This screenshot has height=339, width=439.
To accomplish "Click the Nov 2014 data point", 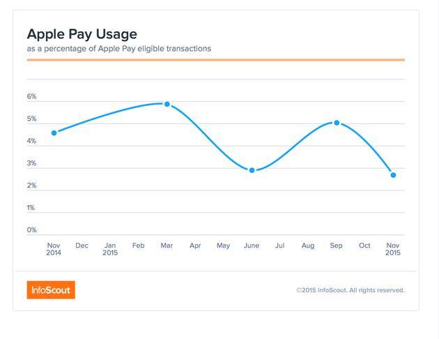I will pyautogui.click(x=54, y=133).
